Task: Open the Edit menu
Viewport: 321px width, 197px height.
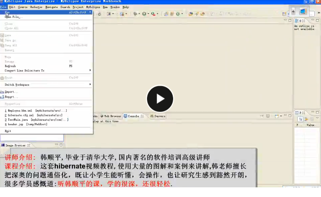Action: [x=12, y=7]
